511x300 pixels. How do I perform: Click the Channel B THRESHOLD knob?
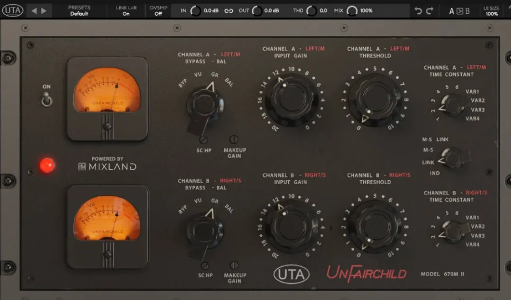(x=375, y=226)
